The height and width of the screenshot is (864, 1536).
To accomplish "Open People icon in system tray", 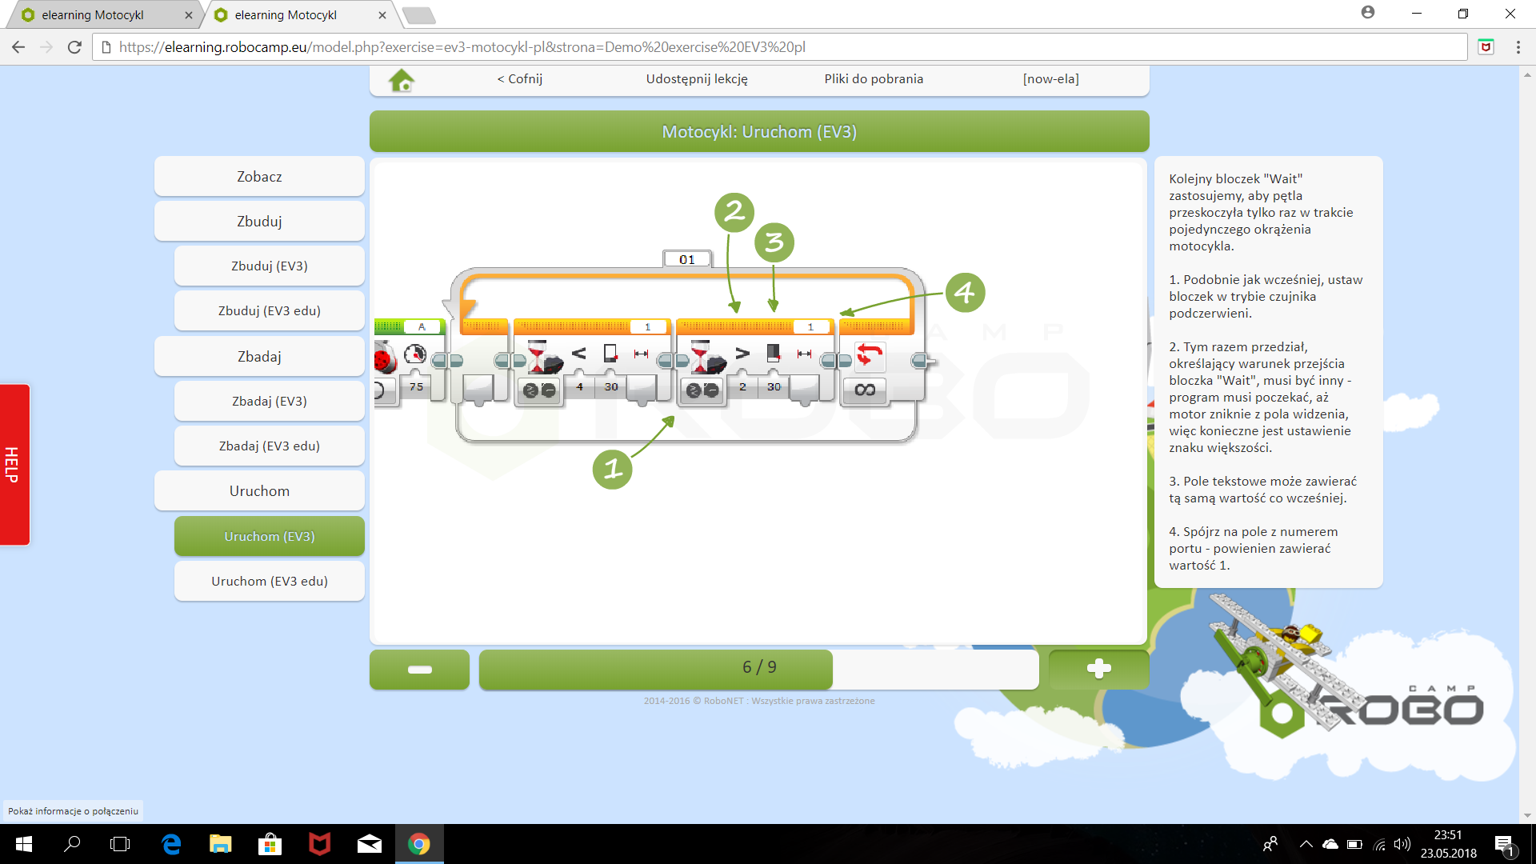I will 1270,845.
